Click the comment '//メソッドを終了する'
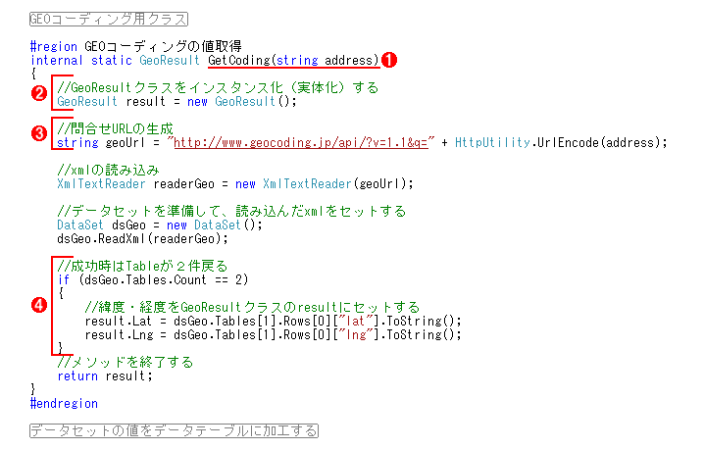 pos(126,362)
